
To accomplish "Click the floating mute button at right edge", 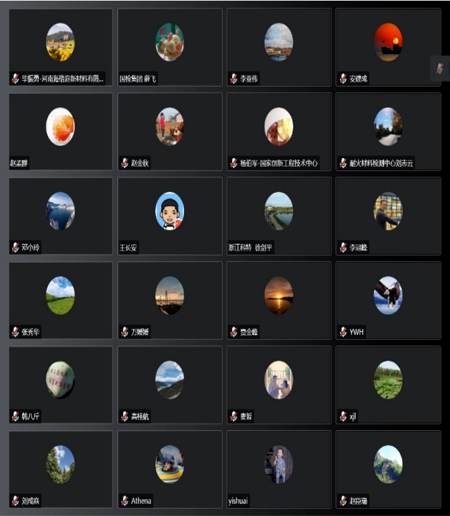I will (x=440, y=69).
